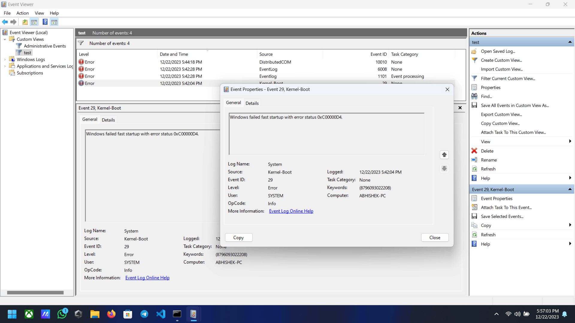Image resolution: width=575 pixels, height=323 pixels.
Task: Click the Show/Hide Action Pane toolbar icon
Action: coord(54,22)
